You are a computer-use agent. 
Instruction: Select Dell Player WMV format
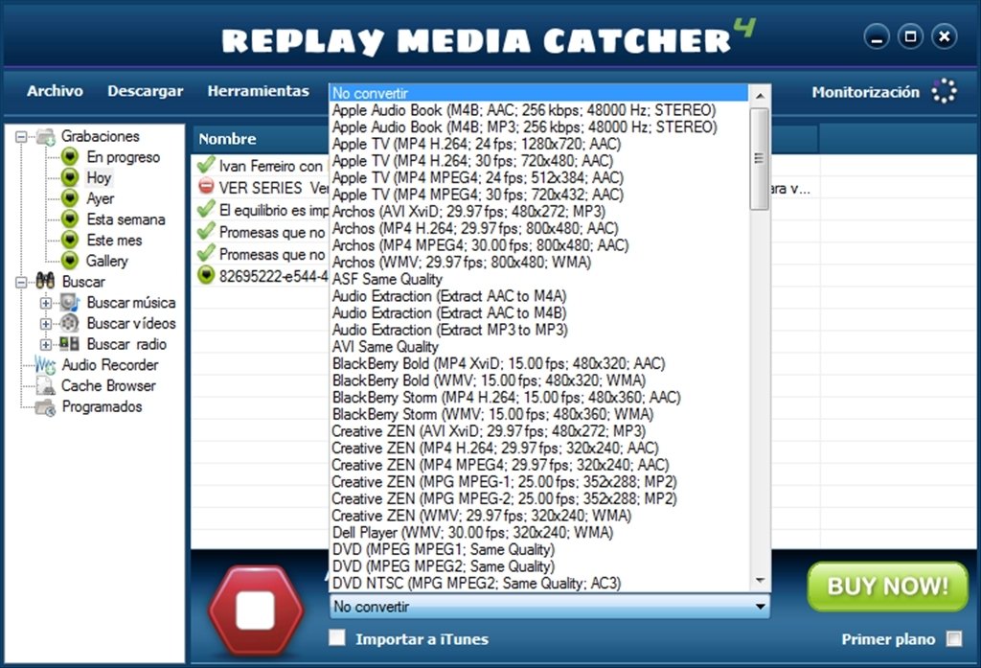[539, 533]
